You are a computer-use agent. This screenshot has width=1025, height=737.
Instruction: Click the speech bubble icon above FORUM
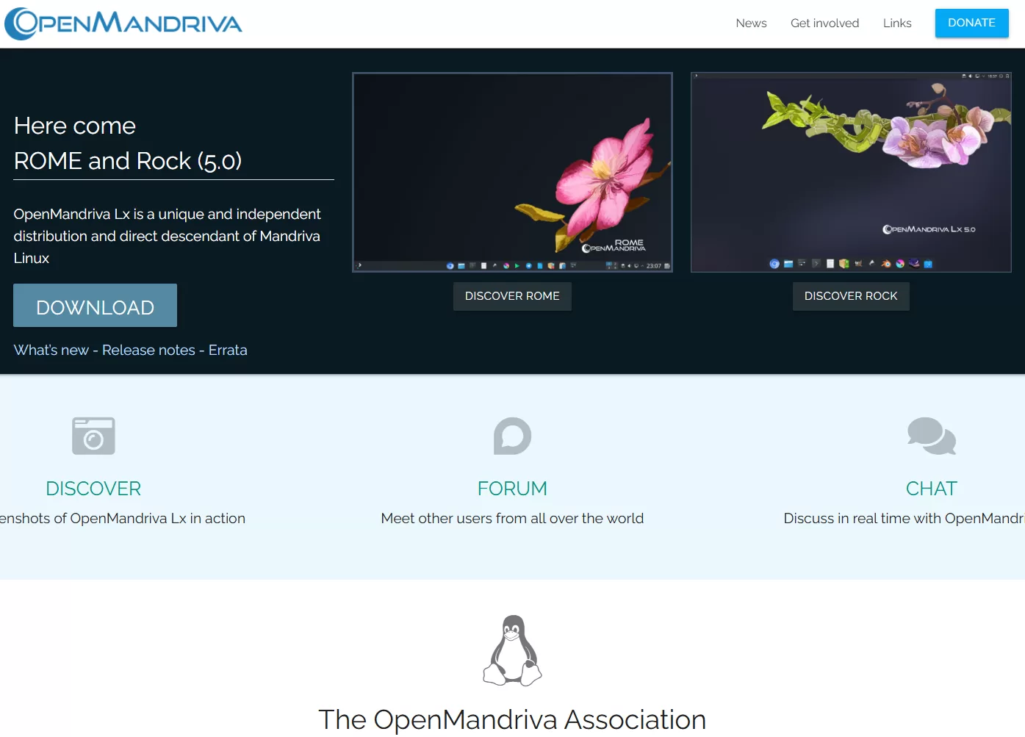[512, 436]
